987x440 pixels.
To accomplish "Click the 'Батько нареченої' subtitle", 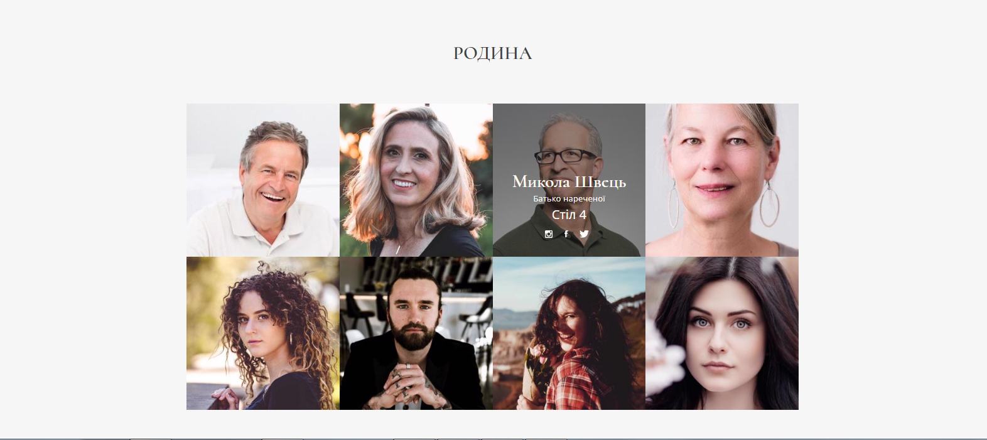I will point(569,198).
